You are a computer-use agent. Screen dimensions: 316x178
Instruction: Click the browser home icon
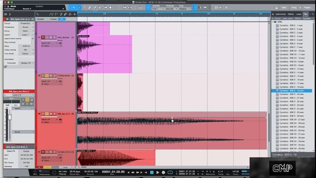pos(273,14)
